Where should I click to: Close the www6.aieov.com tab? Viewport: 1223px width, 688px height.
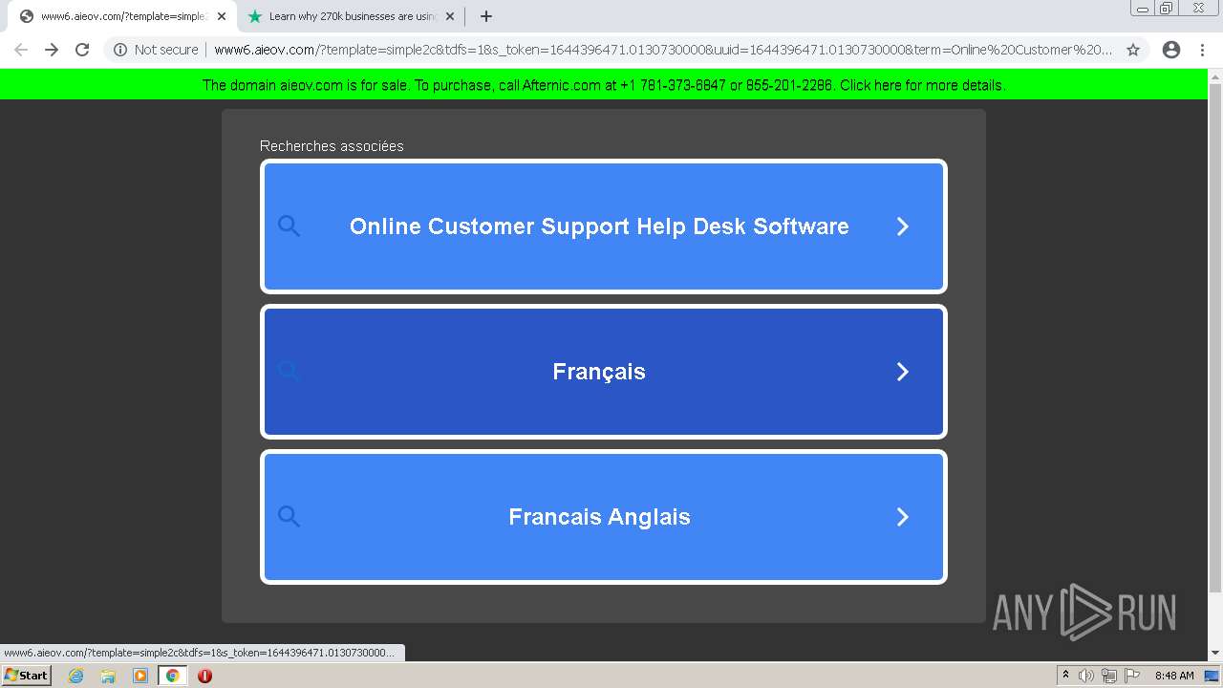pyautogui.click(x=222, y=16)
